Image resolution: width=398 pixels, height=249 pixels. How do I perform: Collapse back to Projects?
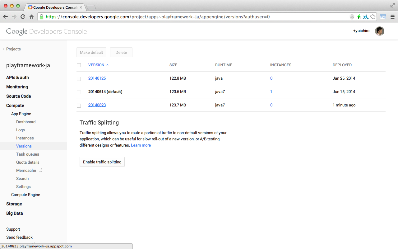click(12, 49)
